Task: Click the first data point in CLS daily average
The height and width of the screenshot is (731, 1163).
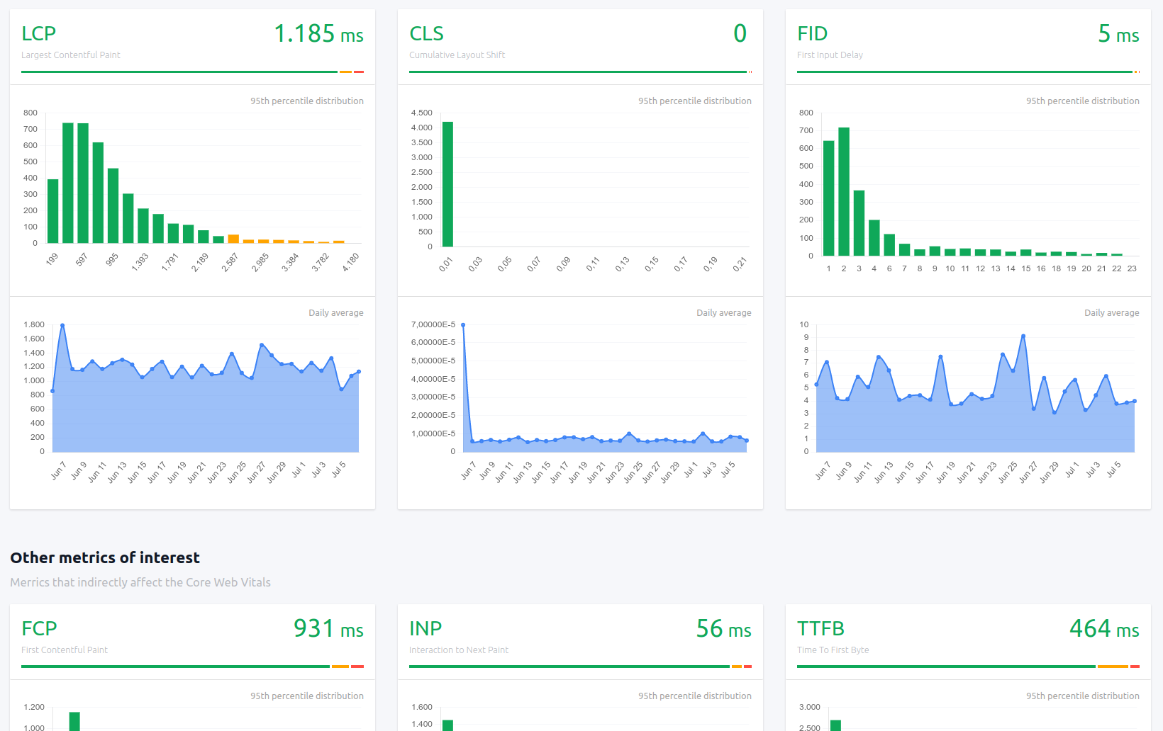Action: click(x=463, y=325)
